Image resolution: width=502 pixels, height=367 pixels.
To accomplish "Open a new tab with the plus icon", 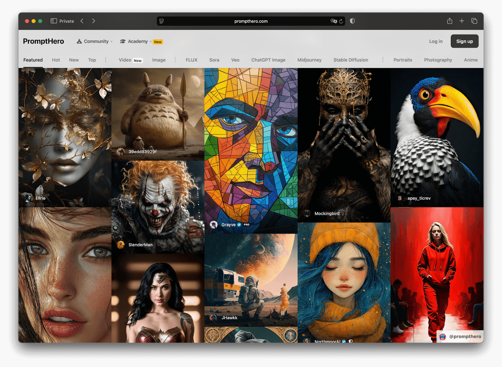I will click(x=462, y=21).
